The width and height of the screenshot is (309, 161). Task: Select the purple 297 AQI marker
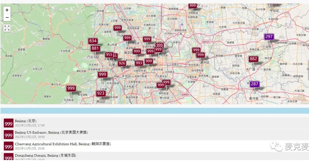269,37
